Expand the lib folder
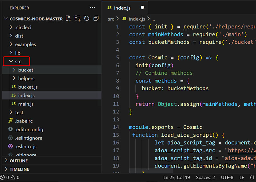 (x=11, y=53)
